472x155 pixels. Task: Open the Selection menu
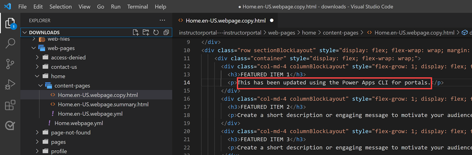[61, 6]
